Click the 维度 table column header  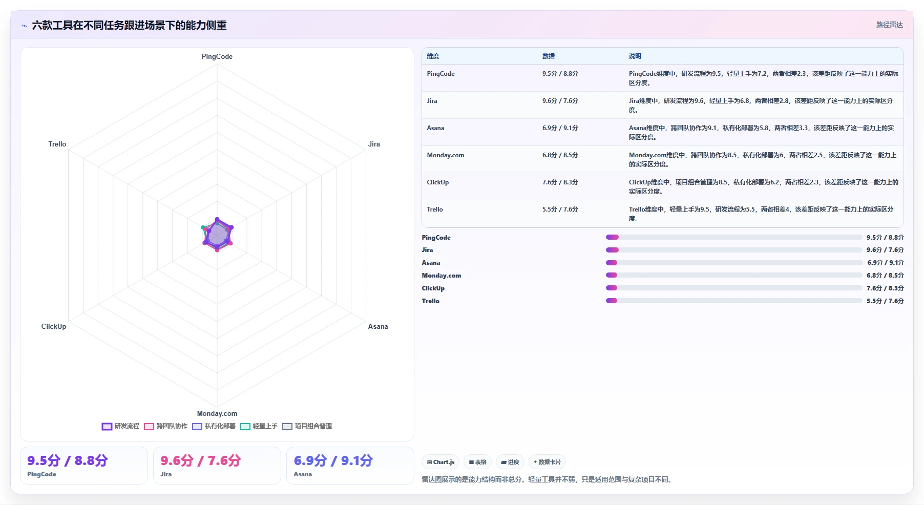pyautogui.click(x=433, y=56)
